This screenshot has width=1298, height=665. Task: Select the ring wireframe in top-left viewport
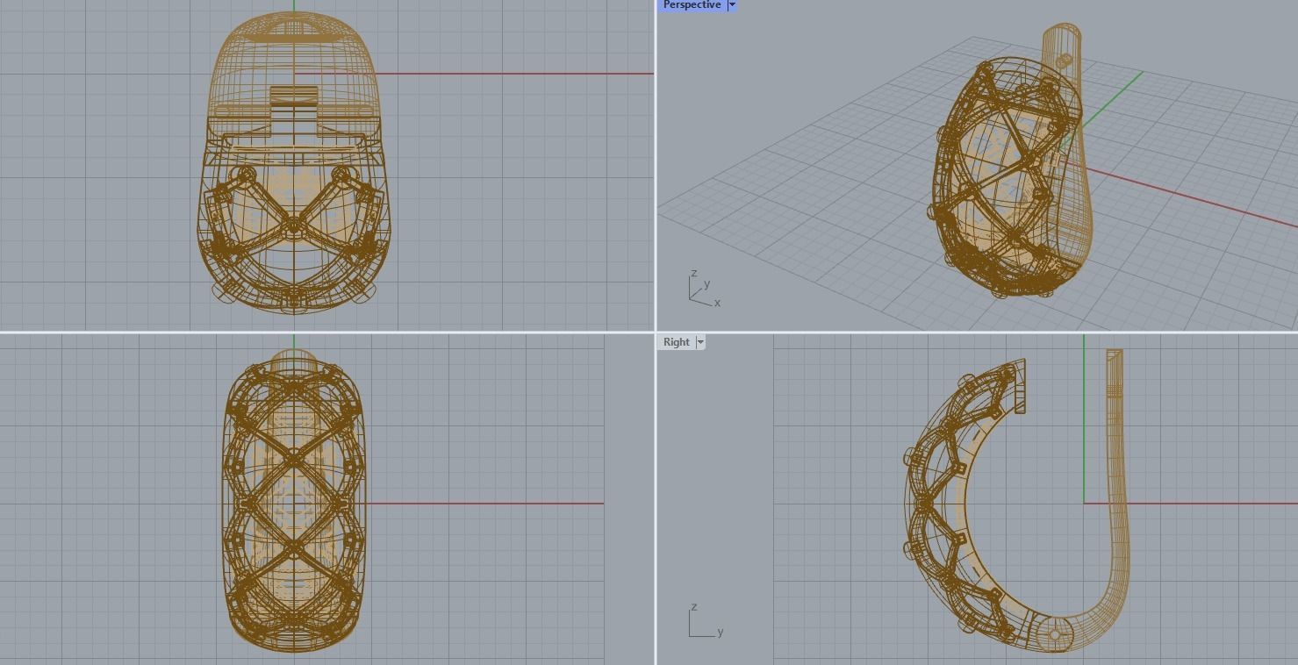point(294,162)
